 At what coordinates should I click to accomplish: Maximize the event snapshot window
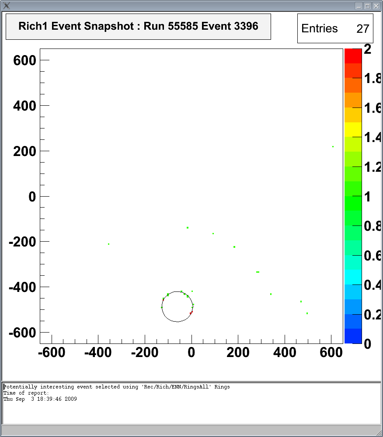coord(367,6)
